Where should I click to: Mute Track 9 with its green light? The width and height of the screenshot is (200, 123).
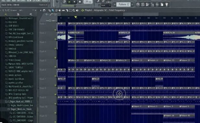[x=55, y=104]
